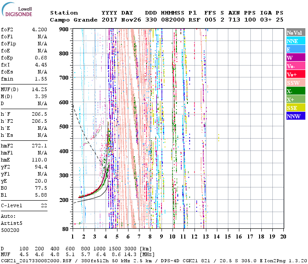Pick the red Vo+ legend swatch
Screen dimensions: 308x264
[296, 74]
